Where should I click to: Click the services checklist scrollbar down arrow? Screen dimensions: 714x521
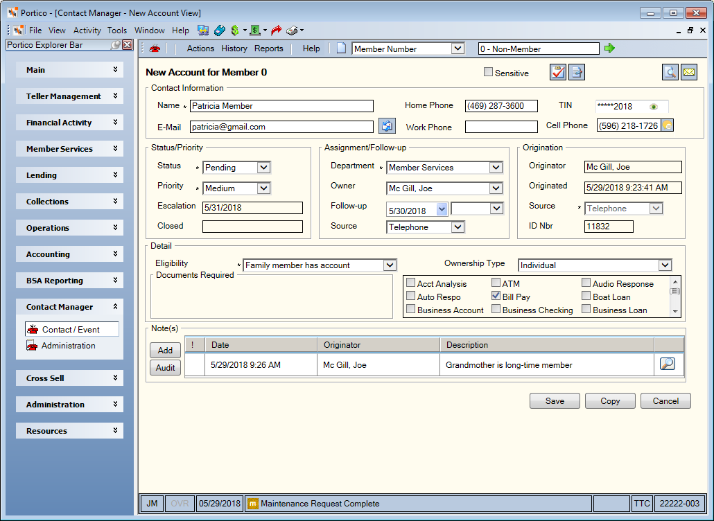tap(675, 312)
